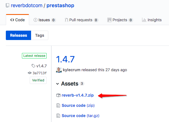Click the archive icon beside Source code (tar.gz)

pos(58,116)
